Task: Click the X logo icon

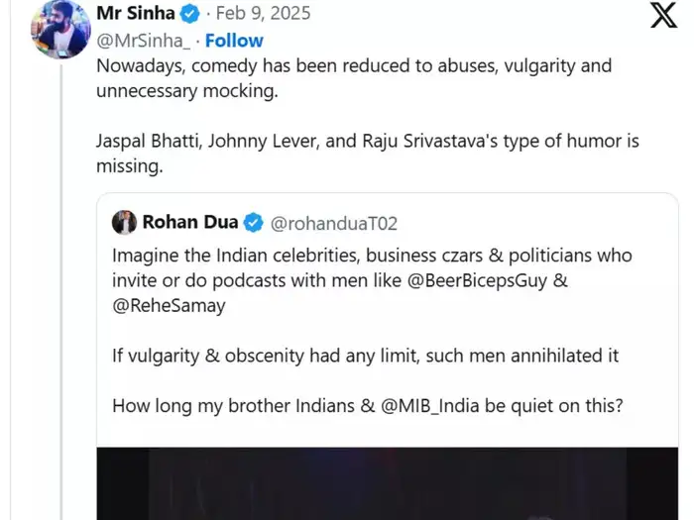Action: (663, 18)
